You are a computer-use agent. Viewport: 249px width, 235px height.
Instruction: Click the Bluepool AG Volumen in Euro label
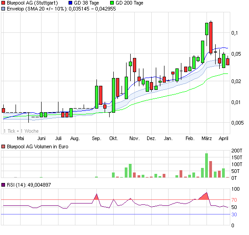point(37,146)
